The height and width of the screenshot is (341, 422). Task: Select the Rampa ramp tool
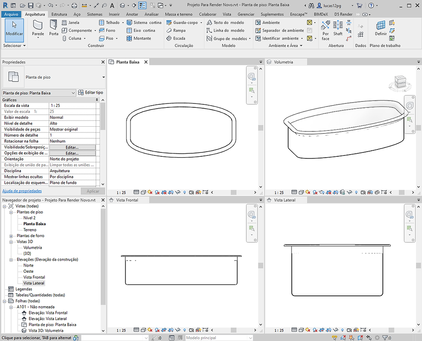click(x=176, y=30)
